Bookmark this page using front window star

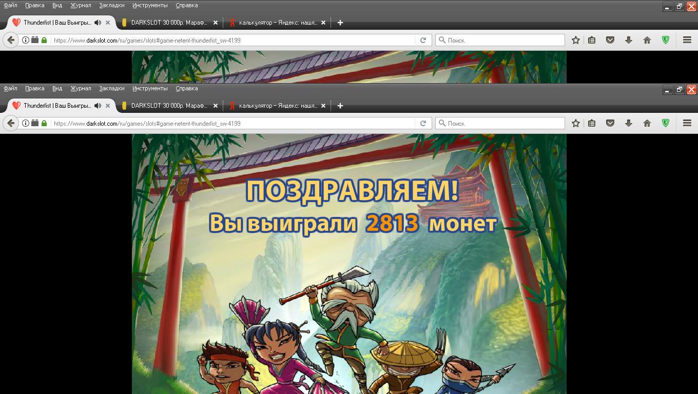(576, 123)
